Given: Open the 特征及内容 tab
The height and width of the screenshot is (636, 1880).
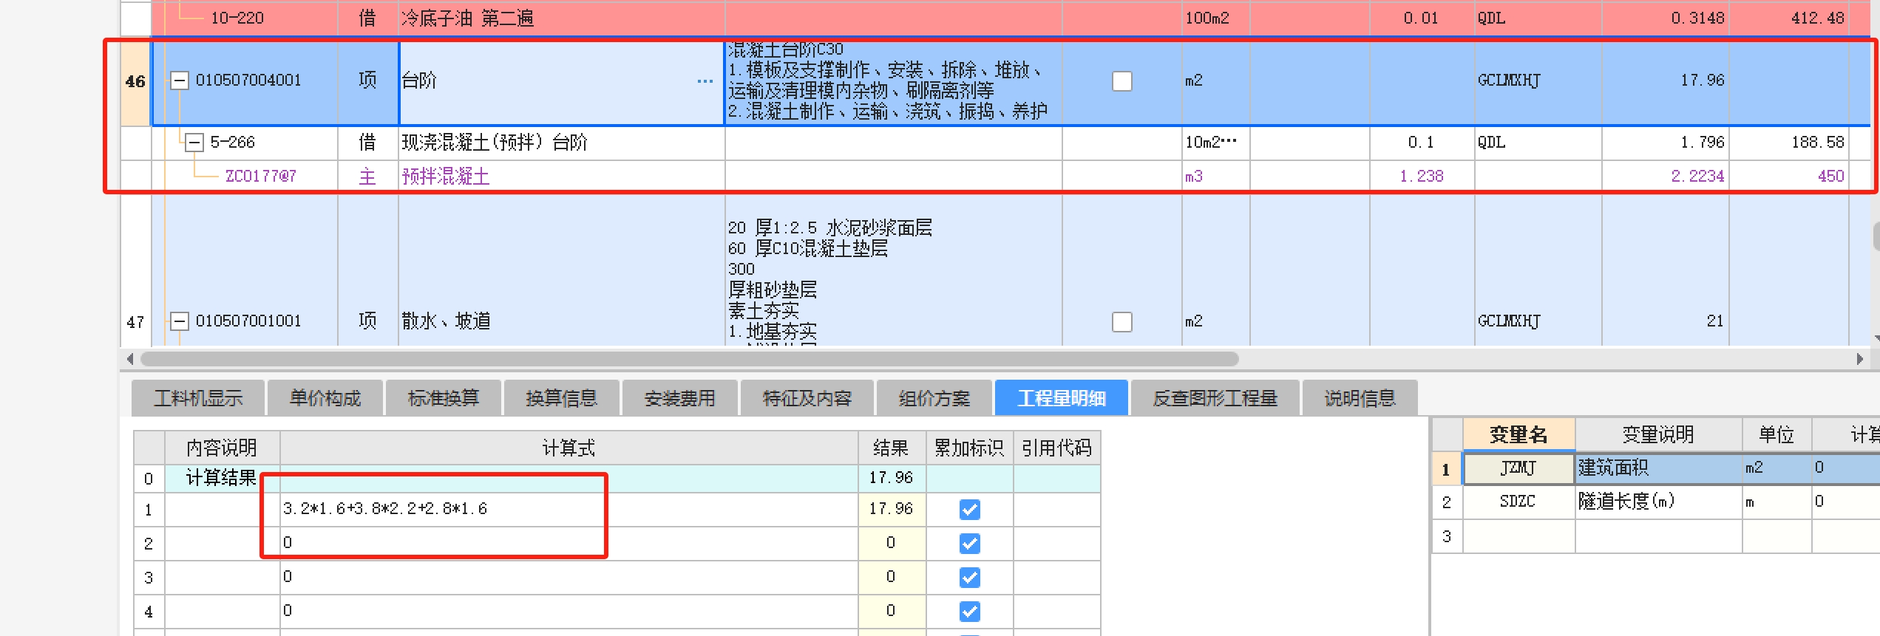Looking at the screenshot, I should coord(807,398).
